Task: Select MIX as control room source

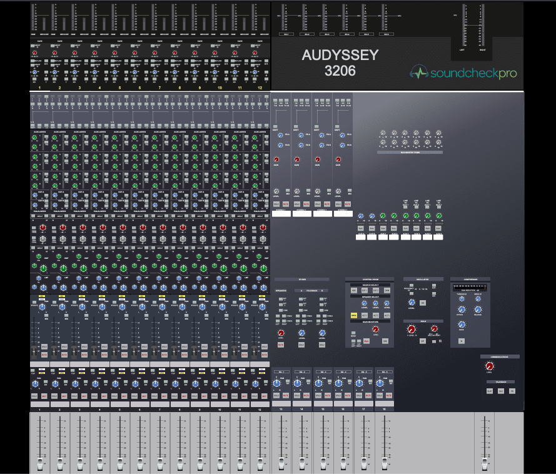Action: [353, 290]
